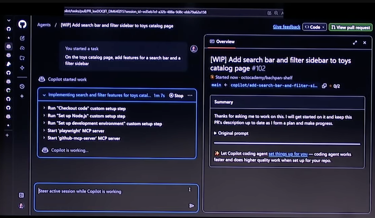Select the Overview tab
The height and width of the screenshot is (218, 375).
[222, 42]
